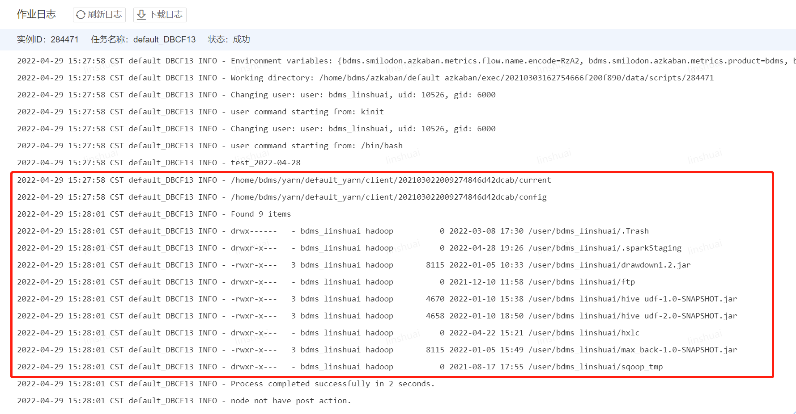Click the 成功 status label
The width and height of the screenshot is (796, 414).
242,39
